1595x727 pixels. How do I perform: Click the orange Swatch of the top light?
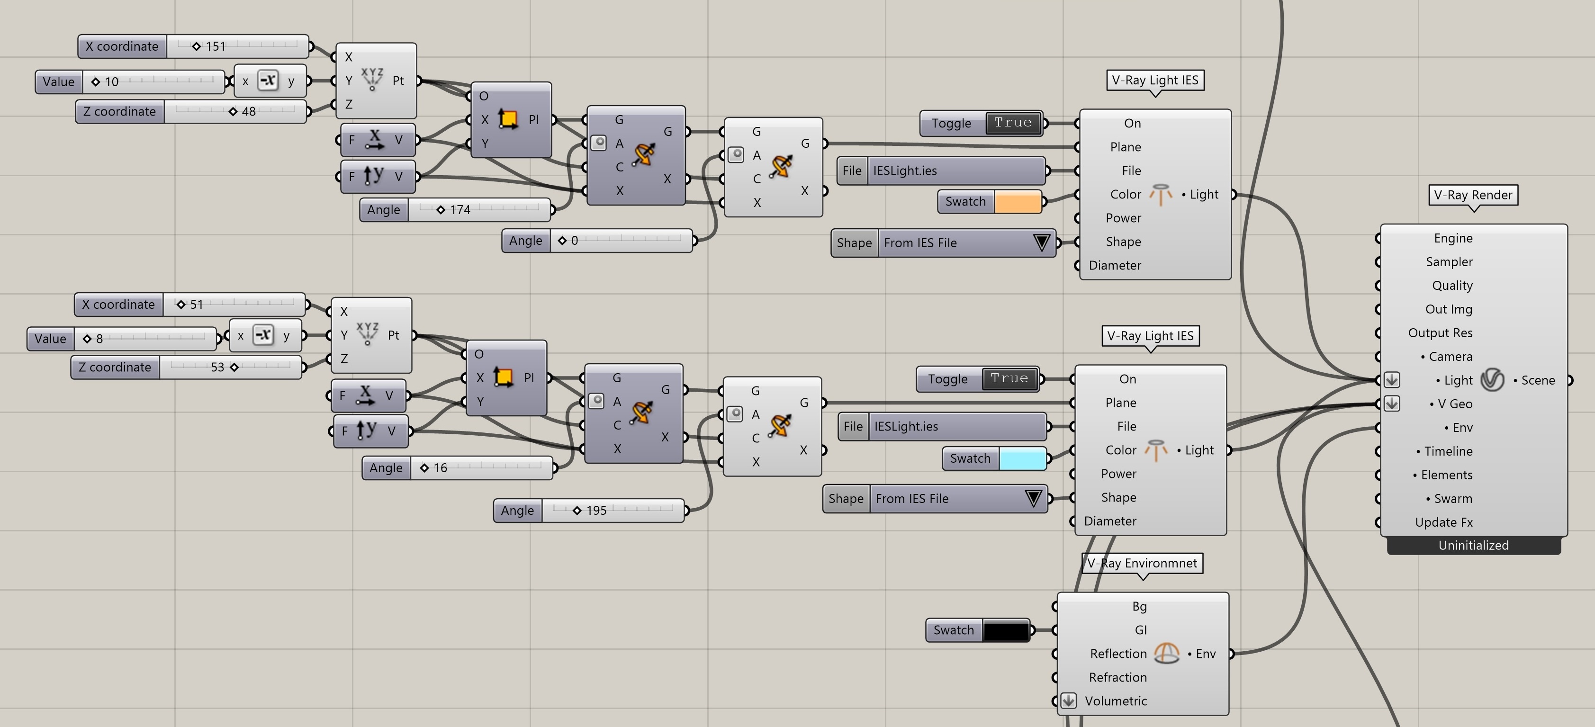point(1018,202)
